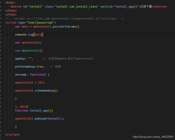The height and width of the screenshot is (140, 175).
Task: Click OpenInstall.parseUrlParams() call
Action: coord(56,27)
